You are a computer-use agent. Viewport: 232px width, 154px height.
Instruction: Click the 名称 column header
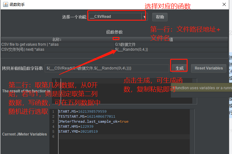pyautogui.click(x=58, y=39)
